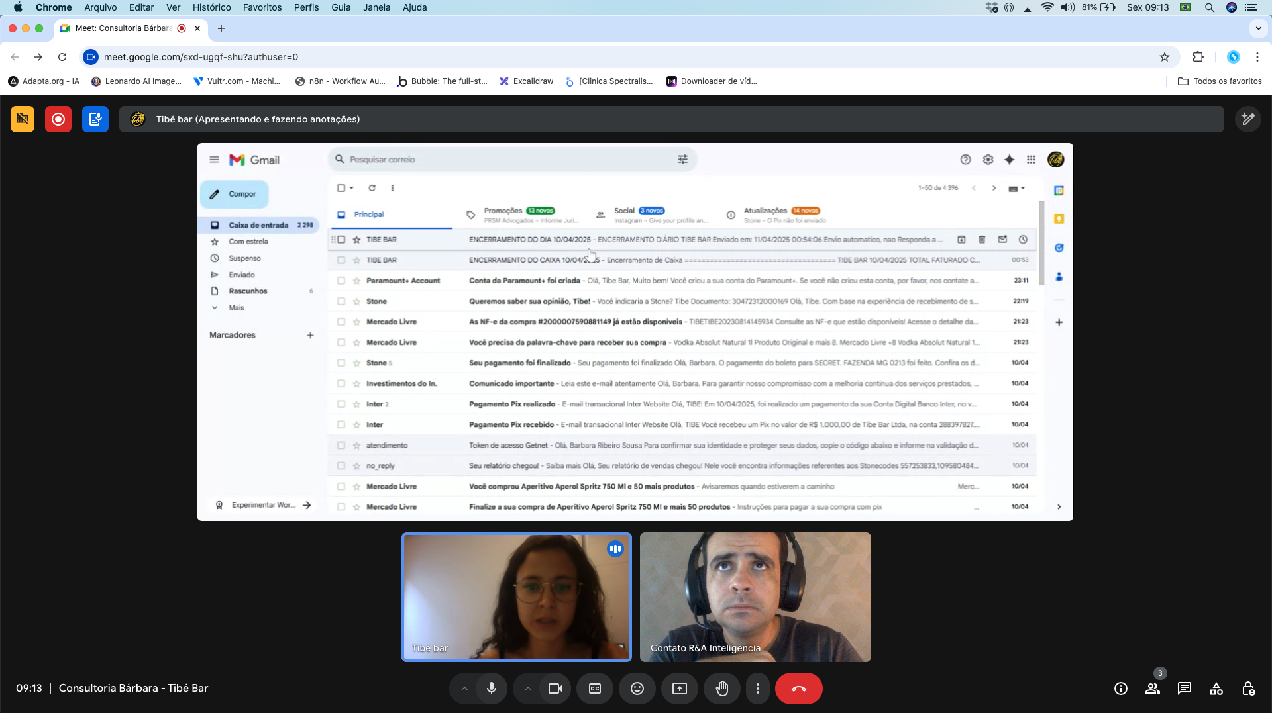Open Gmail settings gear icon
Viewport: 1272px width, 713px height.
click(988, 160)
